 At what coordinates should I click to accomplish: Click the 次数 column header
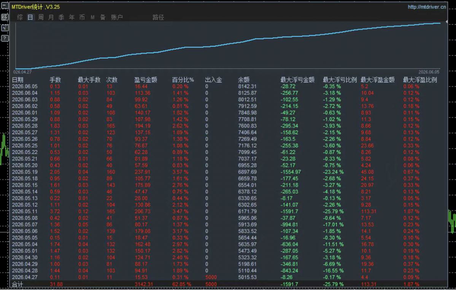click(112, 80)
